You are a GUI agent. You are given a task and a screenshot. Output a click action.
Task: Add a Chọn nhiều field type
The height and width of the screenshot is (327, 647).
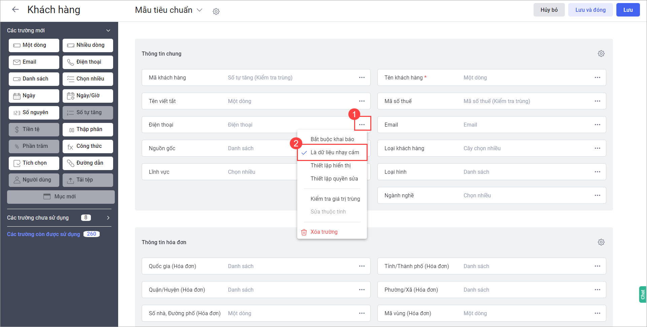tap(88, 79)
